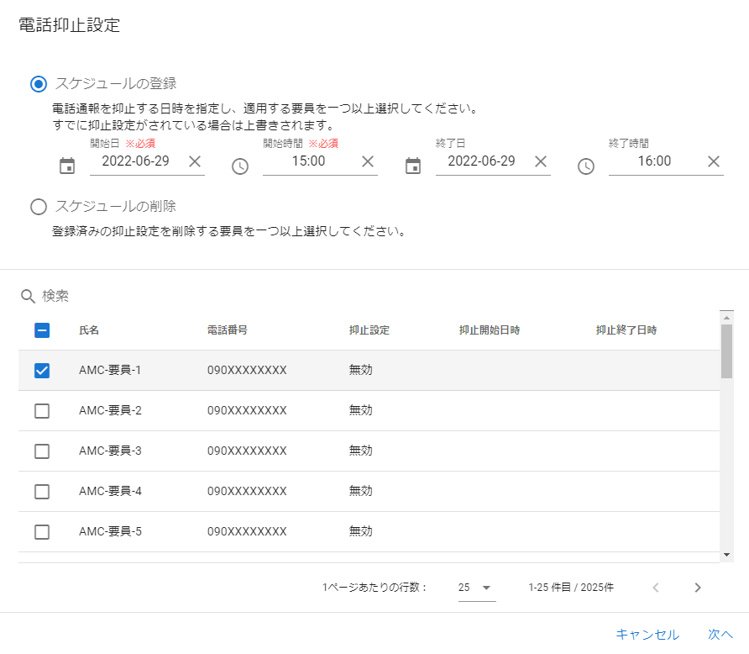Toggle the select-all checkbox in the header

[x=40, y=330]
